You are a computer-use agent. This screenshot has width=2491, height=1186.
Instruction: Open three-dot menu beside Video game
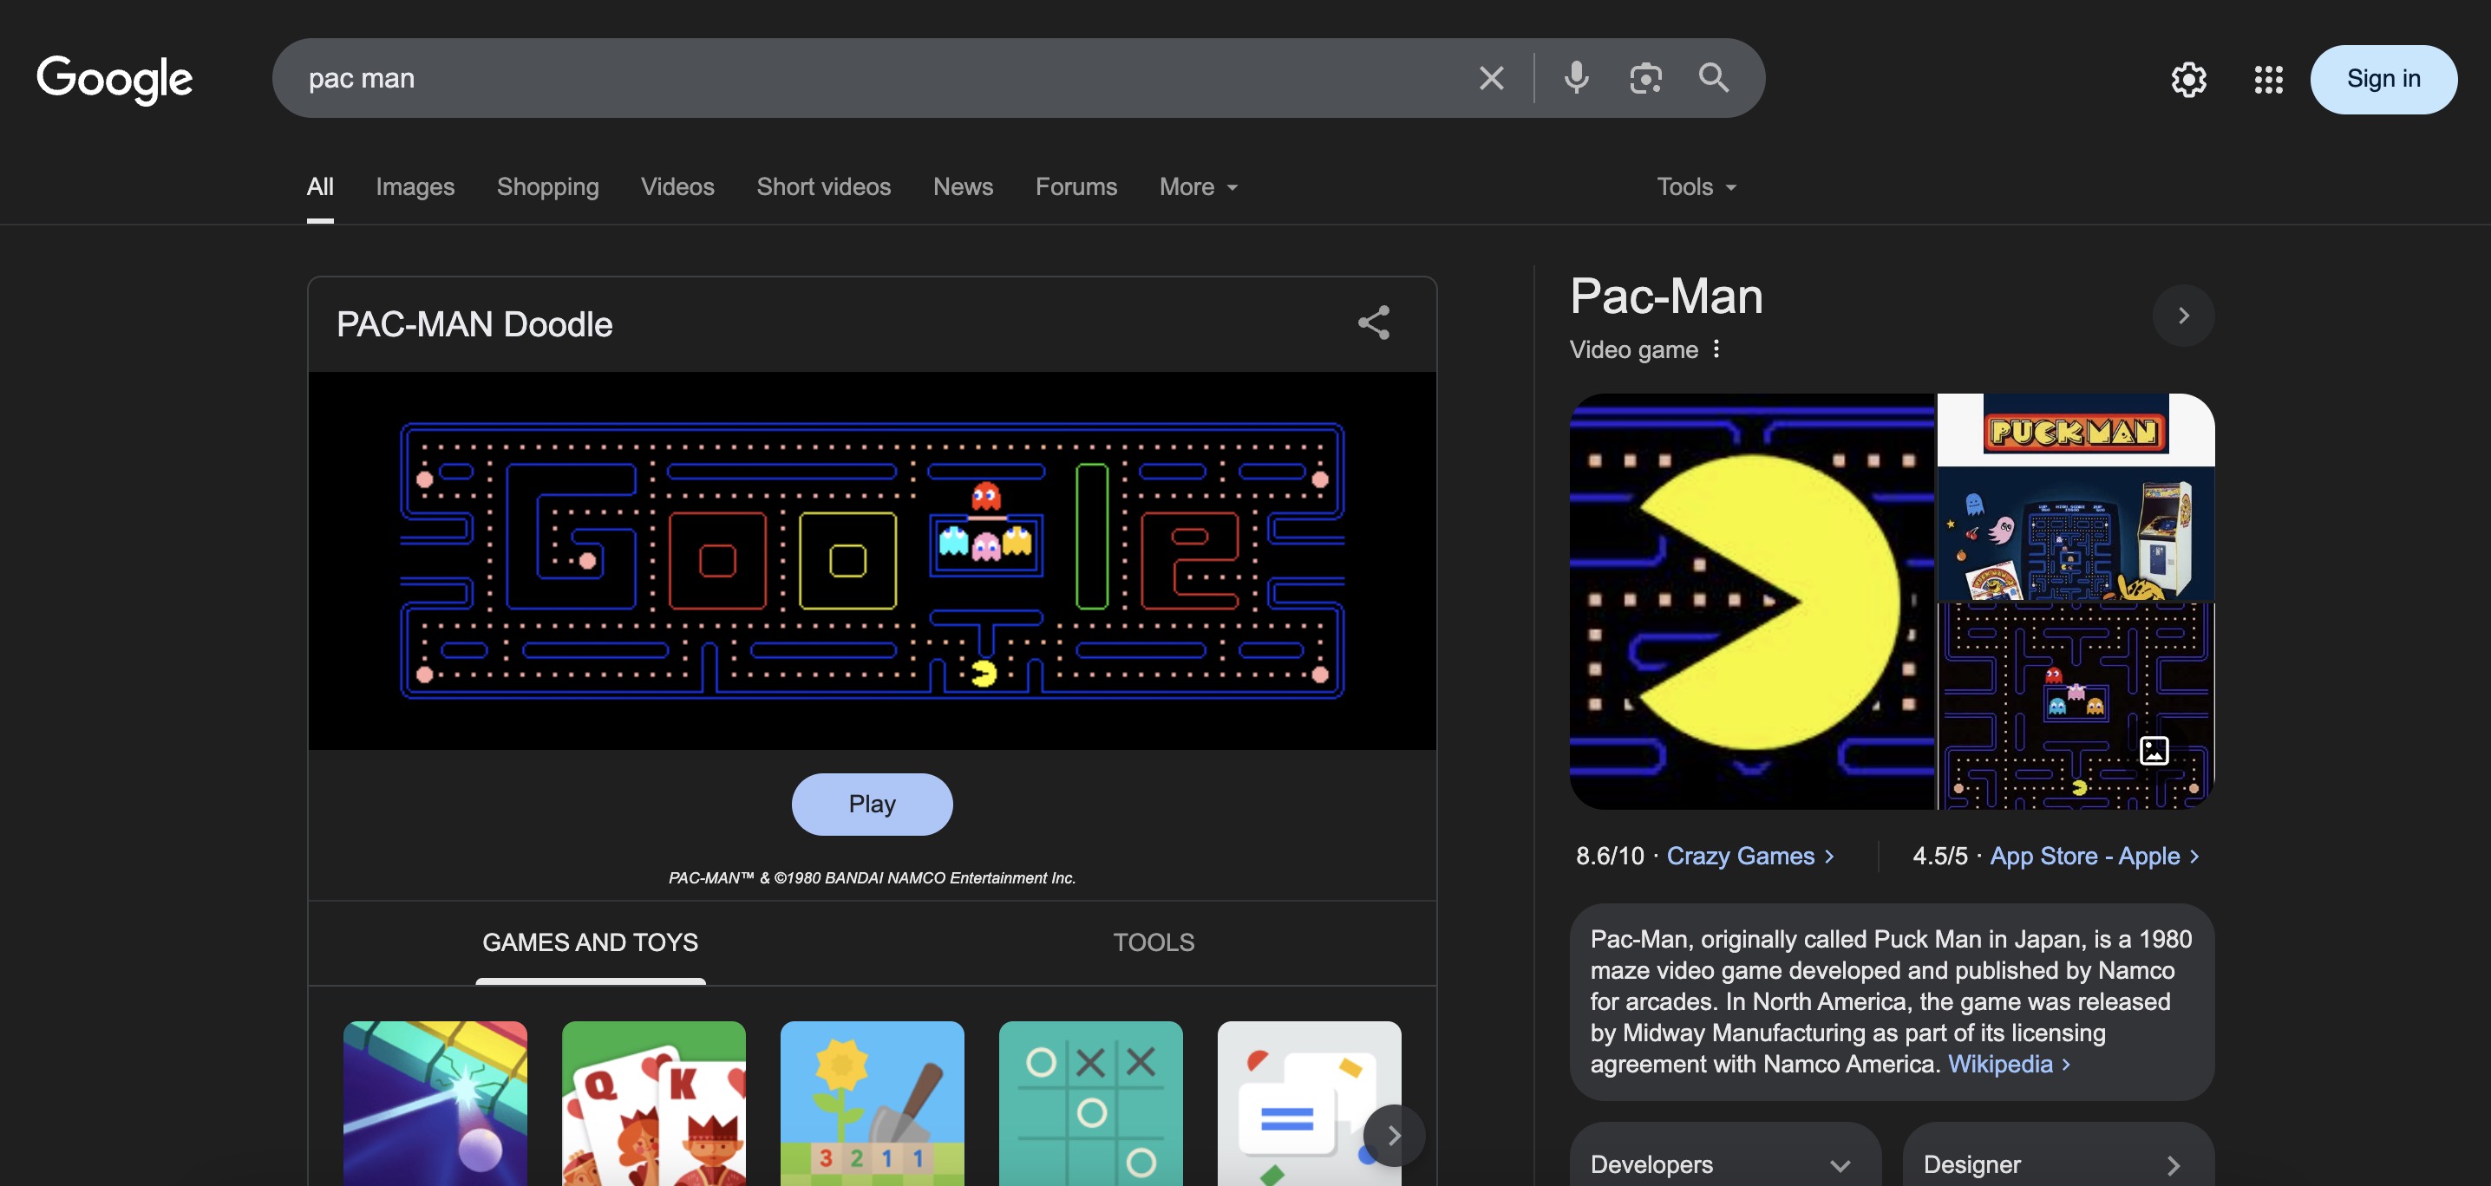click(x=1716, y=349)
